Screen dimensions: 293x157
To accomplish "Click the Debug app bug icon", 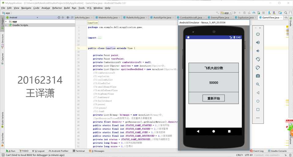I will pyautogui.click(x=244, y=13).
